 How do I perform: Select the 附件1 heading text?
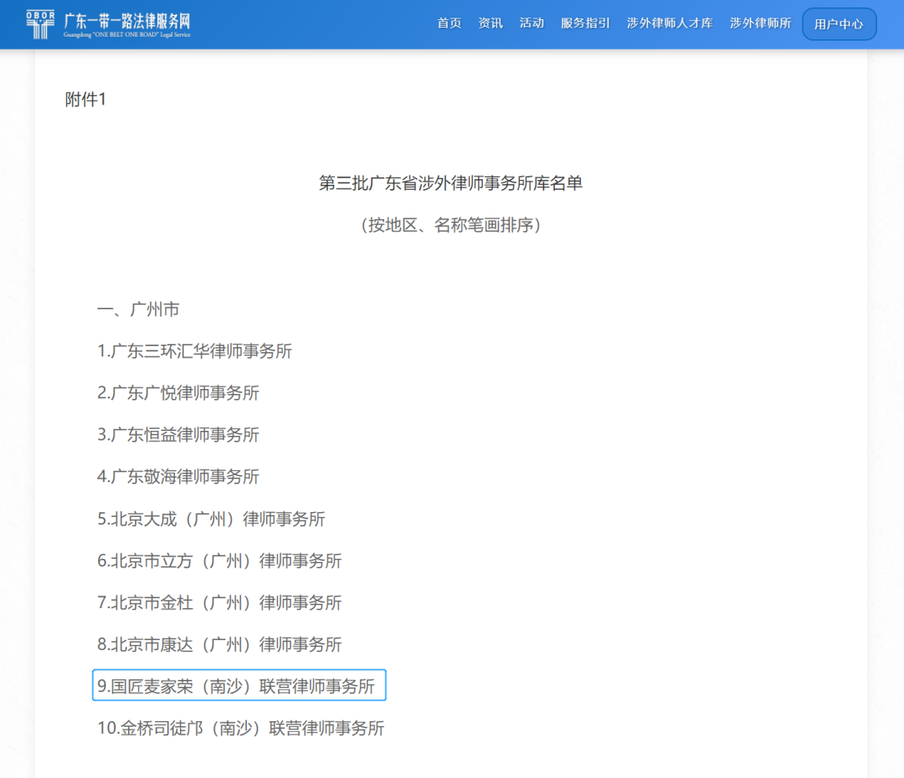(85, 100)
